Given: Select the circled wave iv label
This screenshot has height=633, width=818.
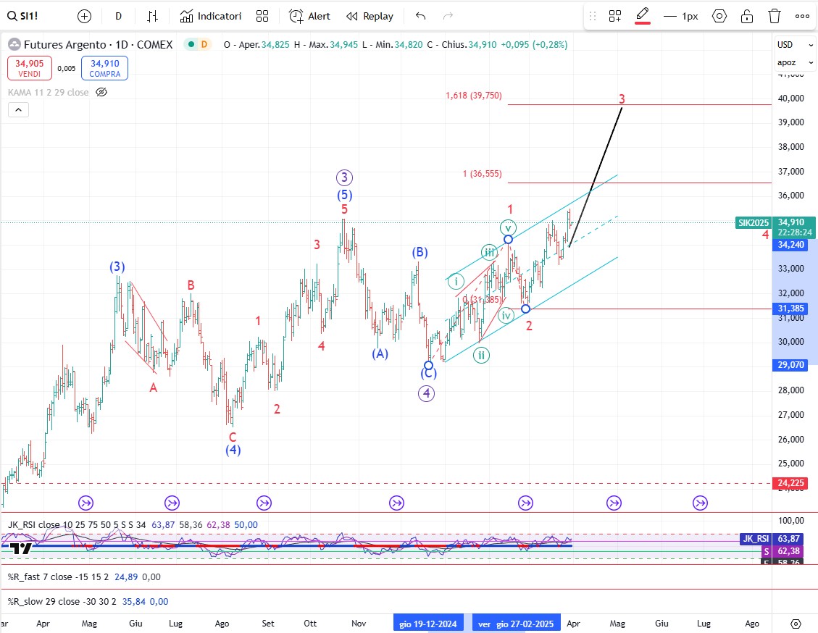Looking at the screenshot, I should coord(506,316).
